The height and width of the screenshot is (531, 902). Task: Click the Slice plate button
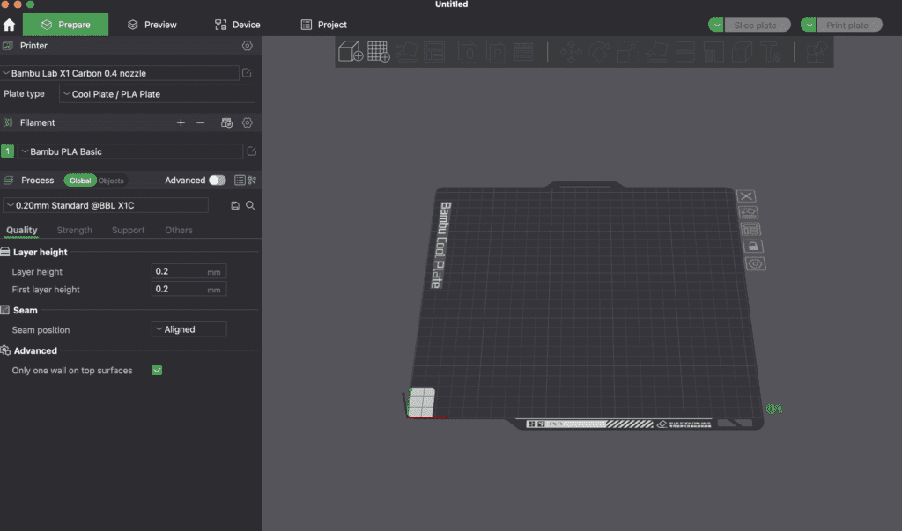pos(756,25)
